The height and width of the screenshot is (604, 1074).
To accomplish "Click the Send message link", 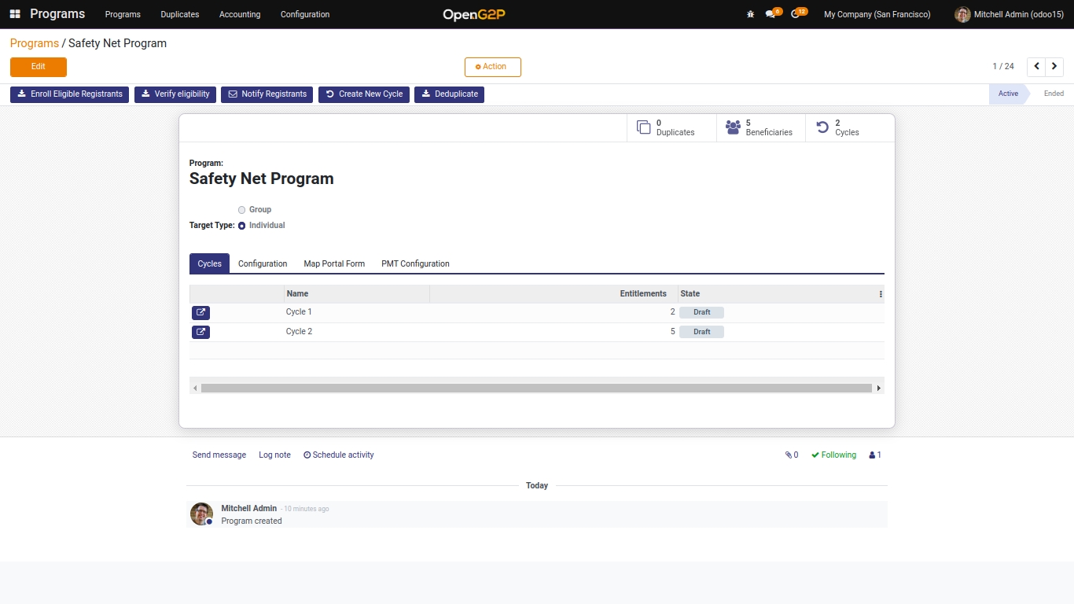I will click(219, 455).
